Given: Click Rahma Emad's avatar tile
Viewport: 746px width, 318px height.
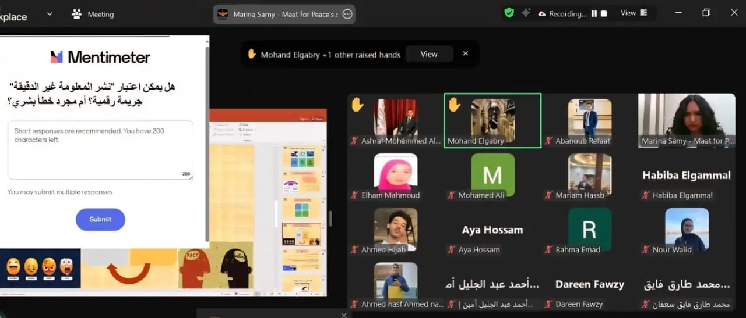Looking at the screenshot, I should click(x=589, y=230).
